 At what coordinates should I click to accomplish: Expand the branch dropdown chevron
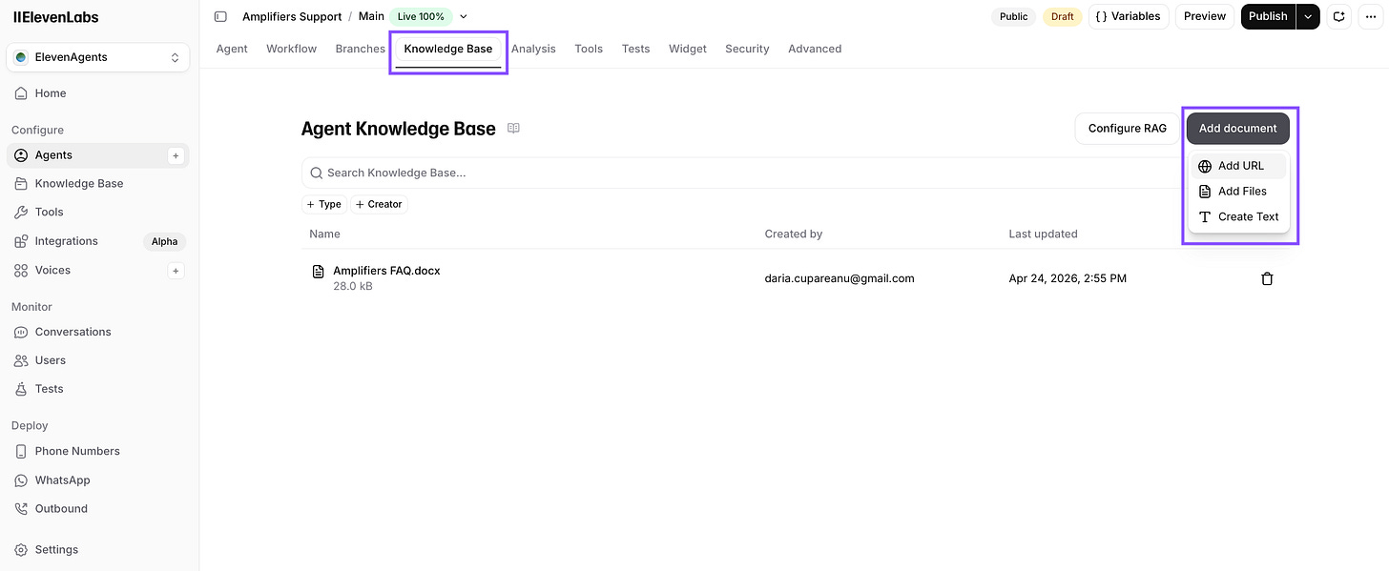[464, 17]
